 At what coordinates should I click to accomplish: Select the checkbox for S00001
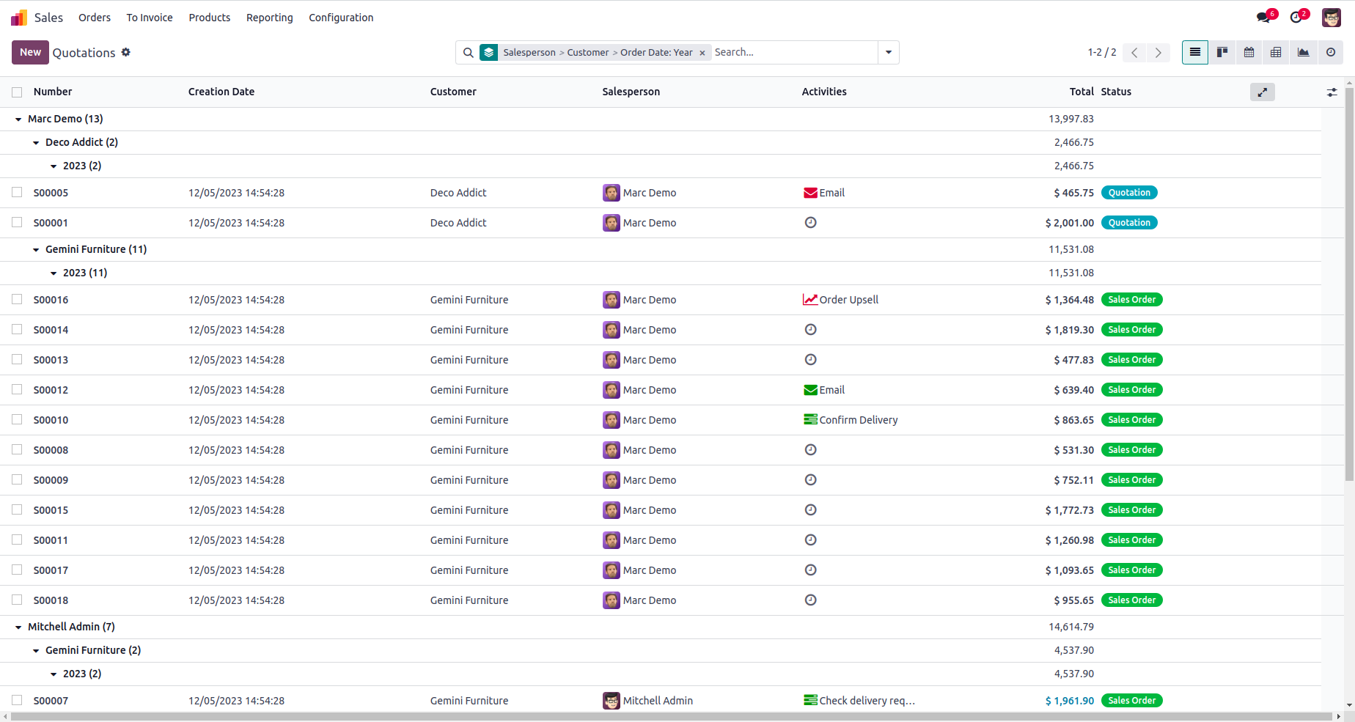(17, 222)
